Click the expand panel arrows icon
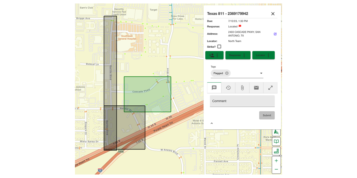This screenshot has height=178, width=357. [270, 88]
